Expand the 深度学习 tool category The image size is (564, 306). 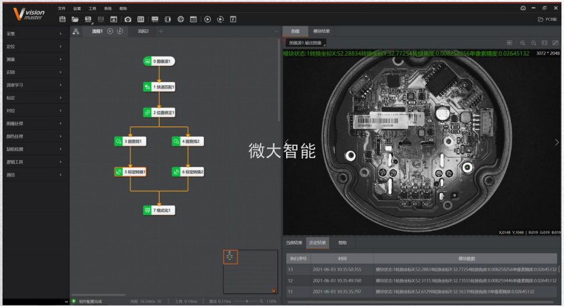(35, 85)
